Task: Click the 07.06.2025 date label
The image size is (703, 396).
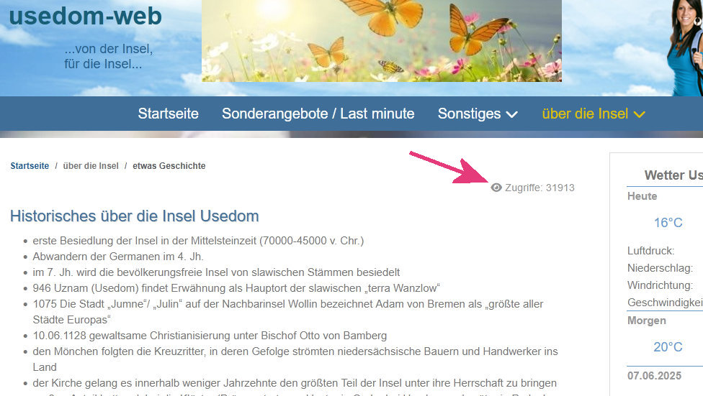Action: [654, 376]
